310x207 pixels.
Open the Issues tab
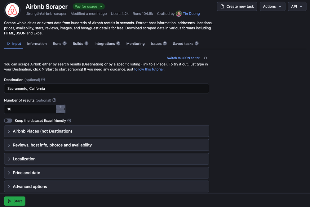(x=156, y=43)
